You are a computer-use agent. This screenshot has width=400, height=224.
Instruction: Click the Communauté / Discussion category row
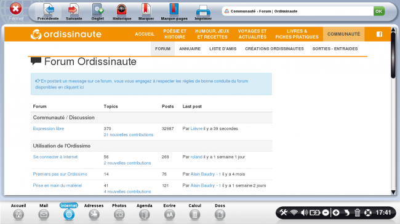[x=151, y=118]
